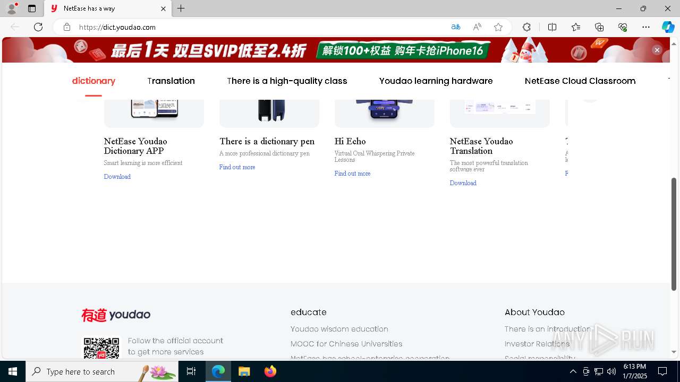Screen dimensions: 680x382
Task: Add this page to favorites star
Action: (498, 27)
